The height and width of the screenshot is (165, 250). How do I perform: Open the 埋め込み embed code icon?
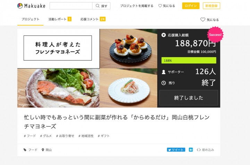(199, 150)
